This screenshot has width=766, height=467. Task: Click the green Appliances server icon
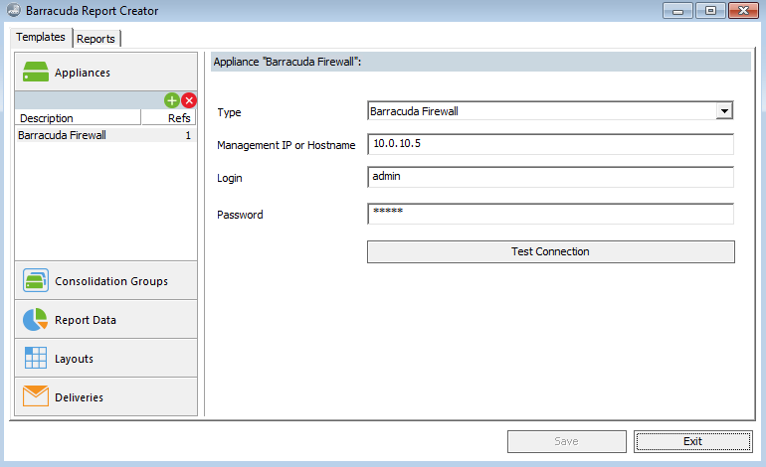tap(36, 72)
